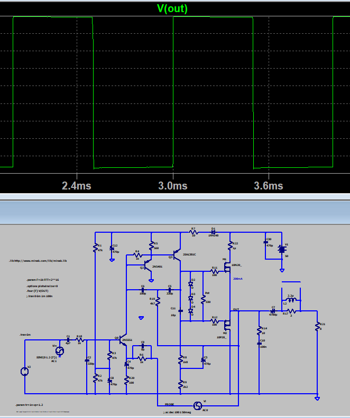This screenshot has width=350, height=418.
Task: Select the V1 battery supply symbol
Action: click(282, 250)
